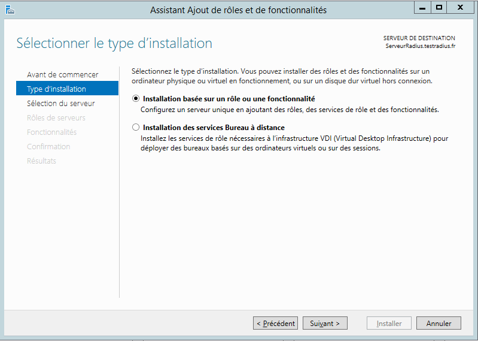Choose the Bureau à distance services radio button
Screen dimensions: 478x341
point(136,128)
